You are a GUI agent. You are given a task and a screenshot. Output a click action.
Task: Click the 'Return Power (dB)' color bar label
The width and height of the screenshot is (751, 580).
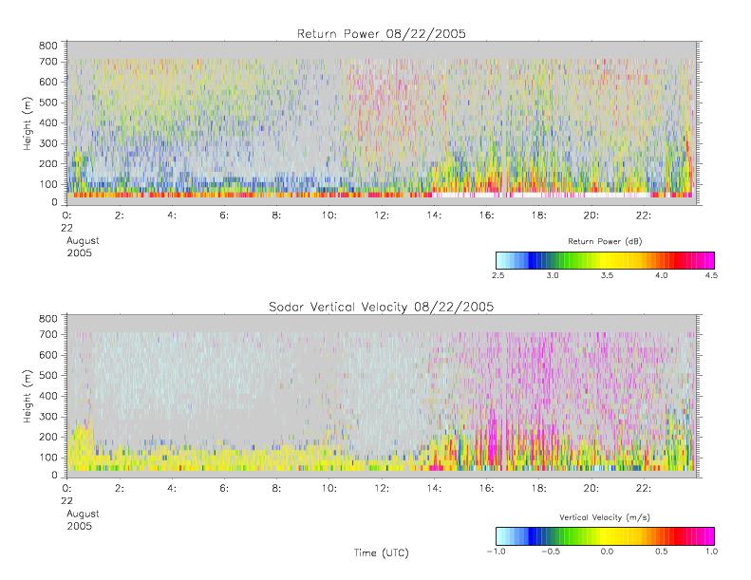[x=605, y=241]
